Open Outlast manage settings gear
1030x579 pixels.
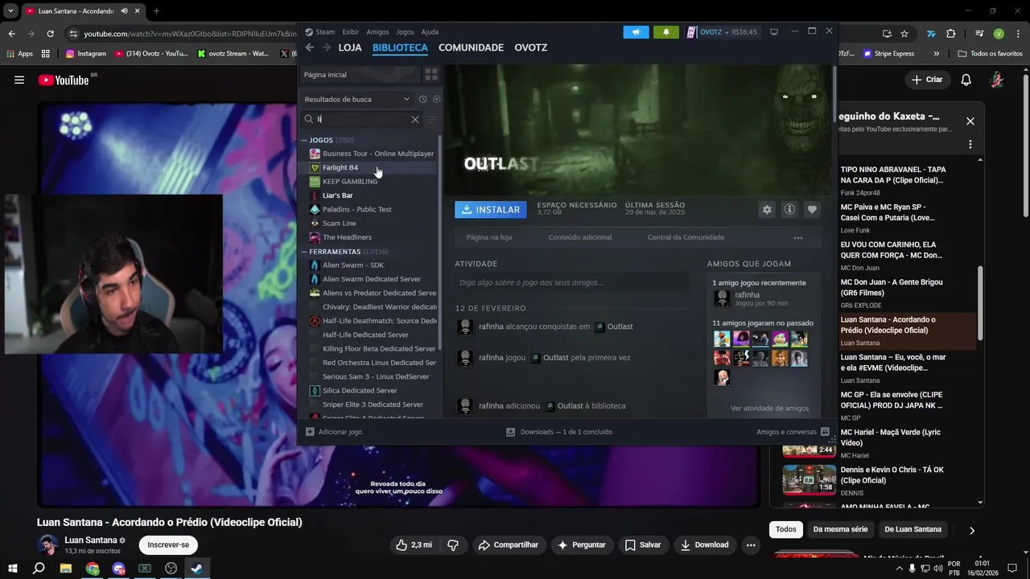[767, 209]
